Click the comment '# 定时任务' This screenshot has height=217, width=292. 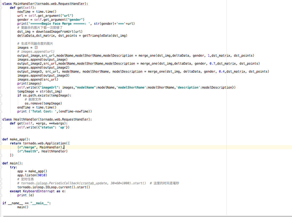[26, 179]
